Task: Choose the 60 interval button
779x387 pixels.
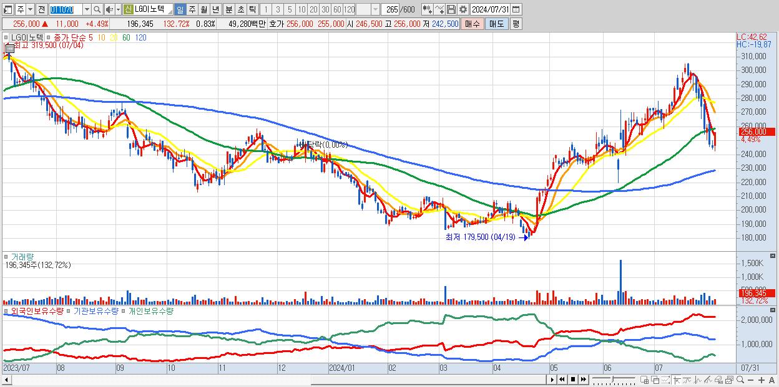Action: pyautogui.click(x=337, y=9)
